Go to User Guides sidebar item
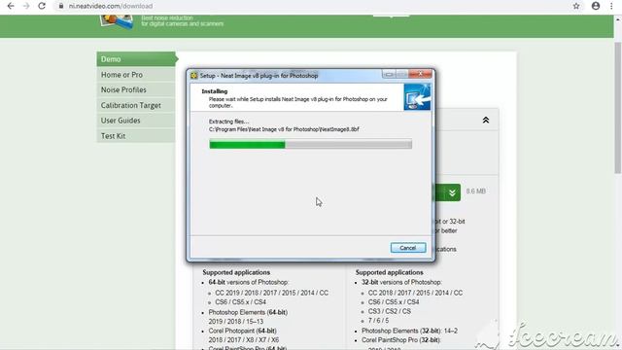Screen dimensions: 622x350 [x=136, y=121]
